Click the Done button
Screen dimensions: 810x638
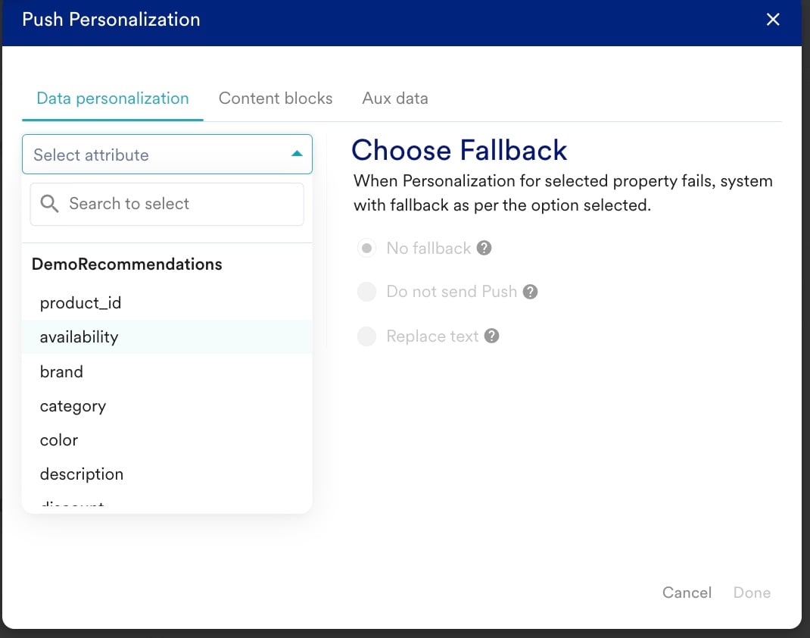[752, 593]
